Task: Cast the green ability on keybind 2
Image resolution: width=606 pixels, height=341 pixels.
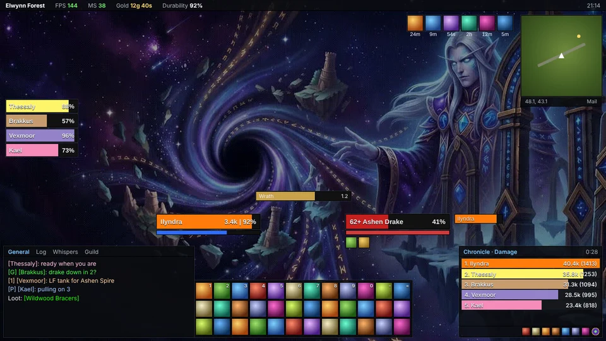Action: [x=222, y=290]
